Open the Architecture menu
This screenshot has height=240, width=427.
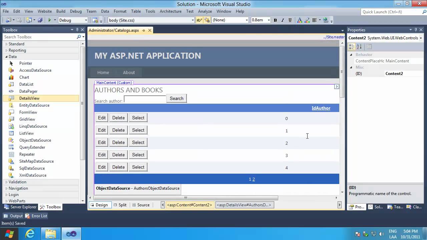click(x=170, y=11)
